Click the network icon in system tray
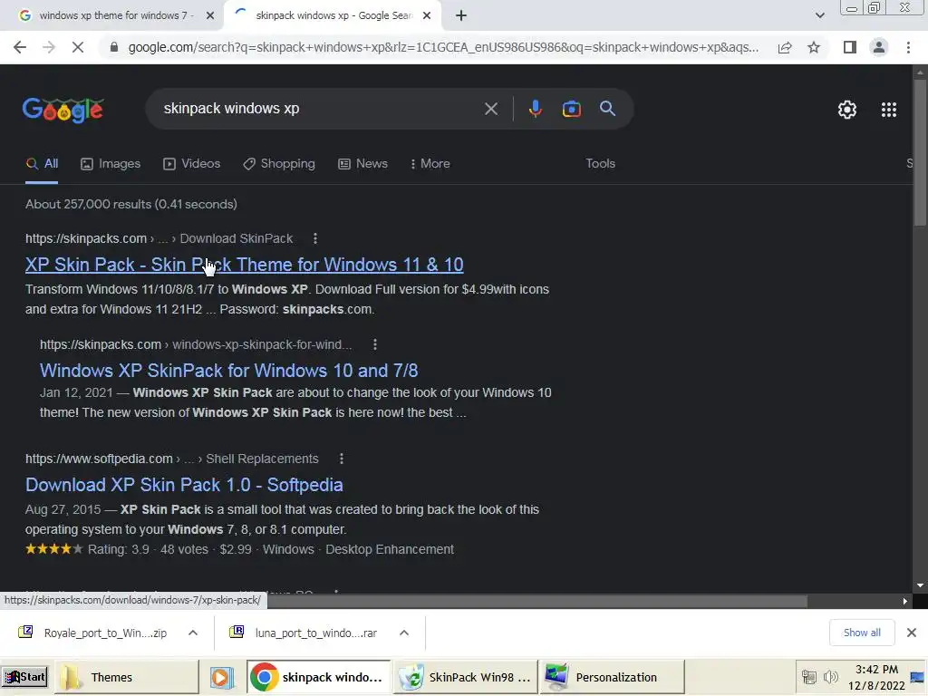 coord(809,676)
